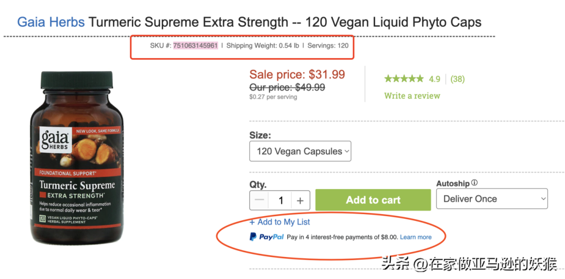Click the + Add to My List link
Screen dimensions: 565x279
279,222
